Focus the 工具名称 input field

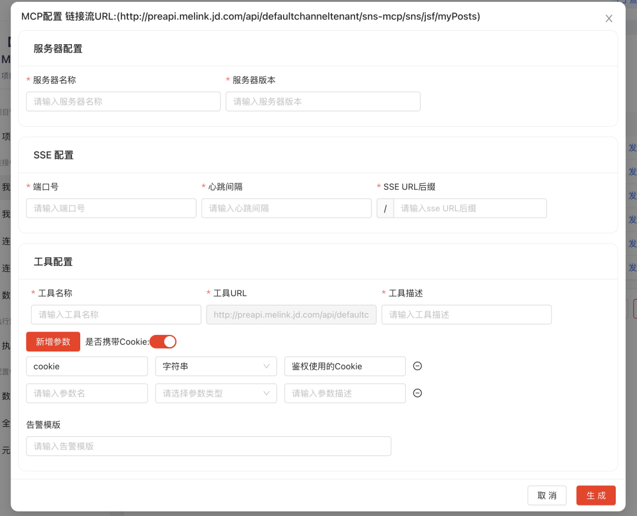tap(116, 314)
